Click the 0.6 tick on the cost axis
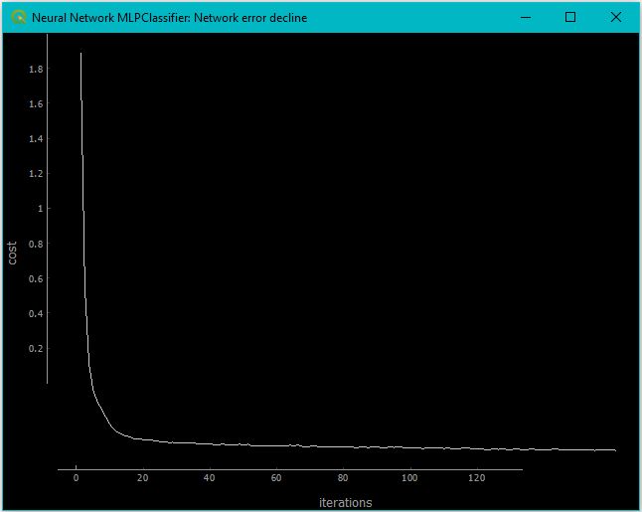Image resolution: width=642 pixels, height=512 pixels. [36, 279]
